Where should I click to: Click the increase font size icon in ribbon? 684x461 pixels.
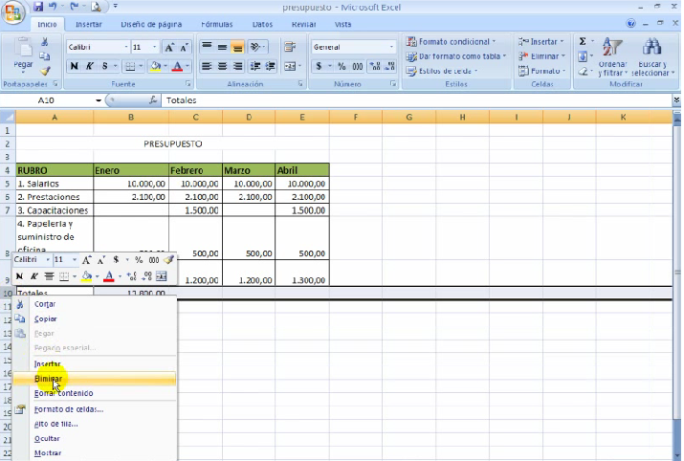tap(169, 47)
